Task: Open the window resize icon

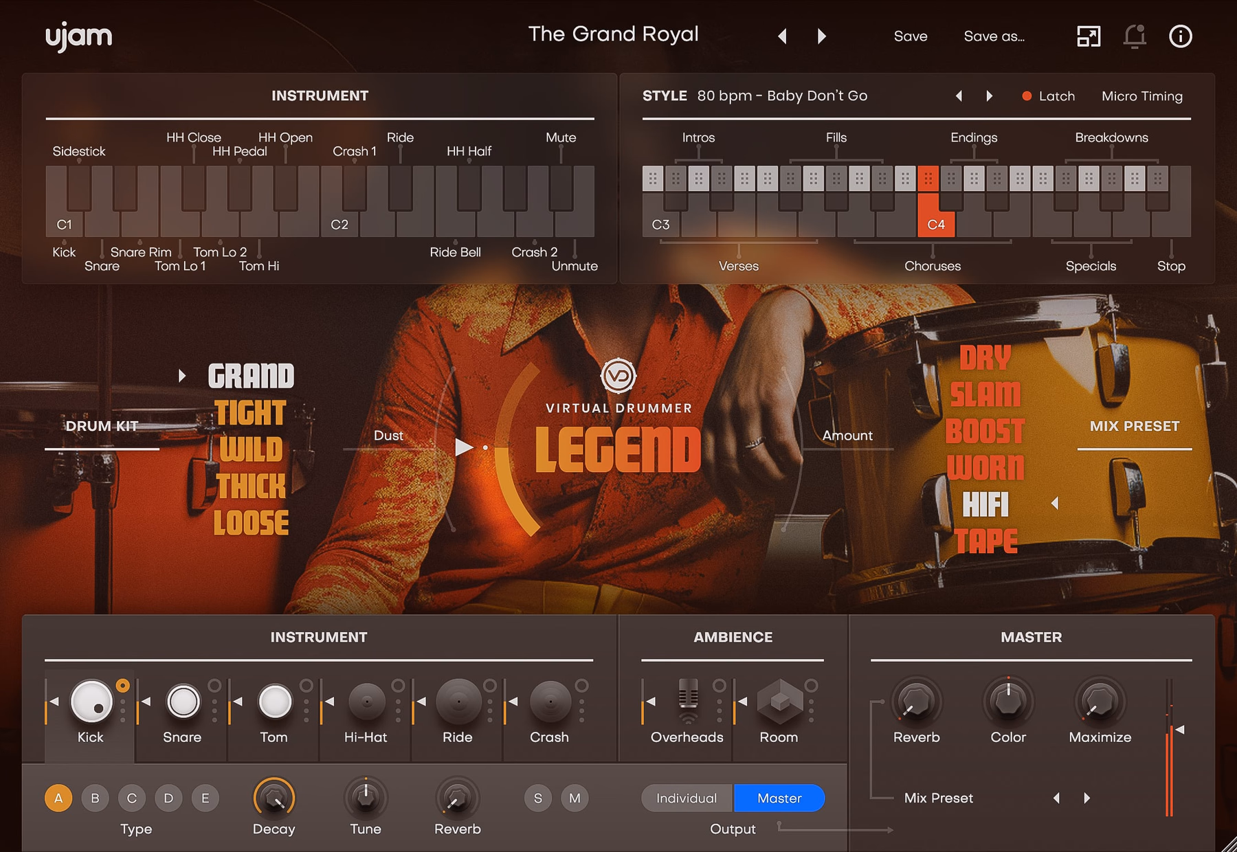Action: pyautogui.click(x=1089, y=36)
